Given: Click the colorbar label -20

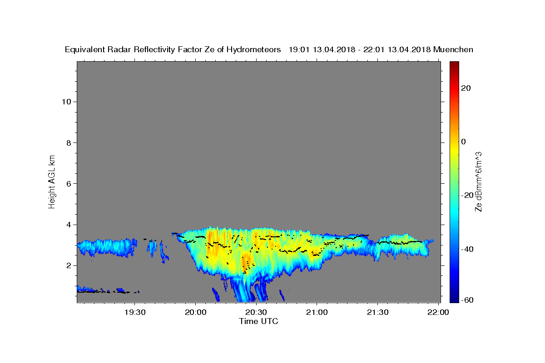Looking at the screenshot, I should pyautogui.click(x=468, y=195).
